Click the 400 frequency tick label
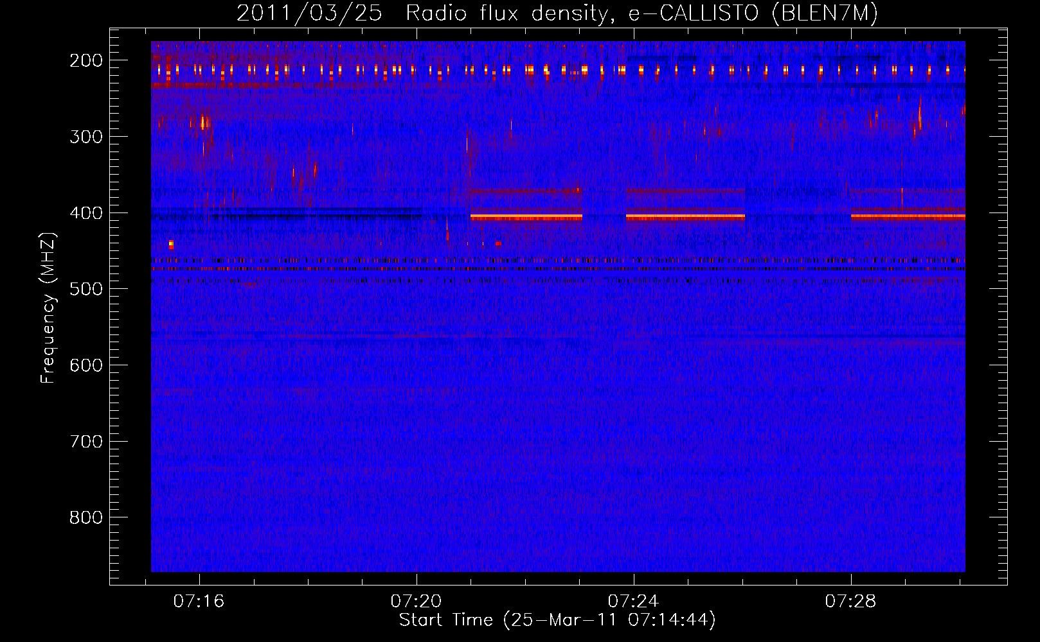1040x642 pixels. click(86, 213)
